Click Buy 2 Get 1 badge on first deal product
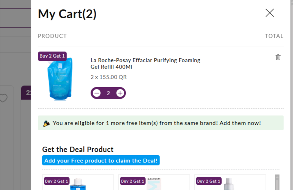Viewport: 293px width, 190px height. pos(56,181)
